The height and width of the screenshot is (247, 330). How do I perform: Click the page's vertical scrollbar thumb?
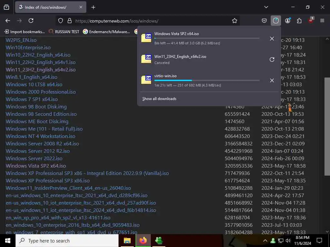(x=327, y=126)
